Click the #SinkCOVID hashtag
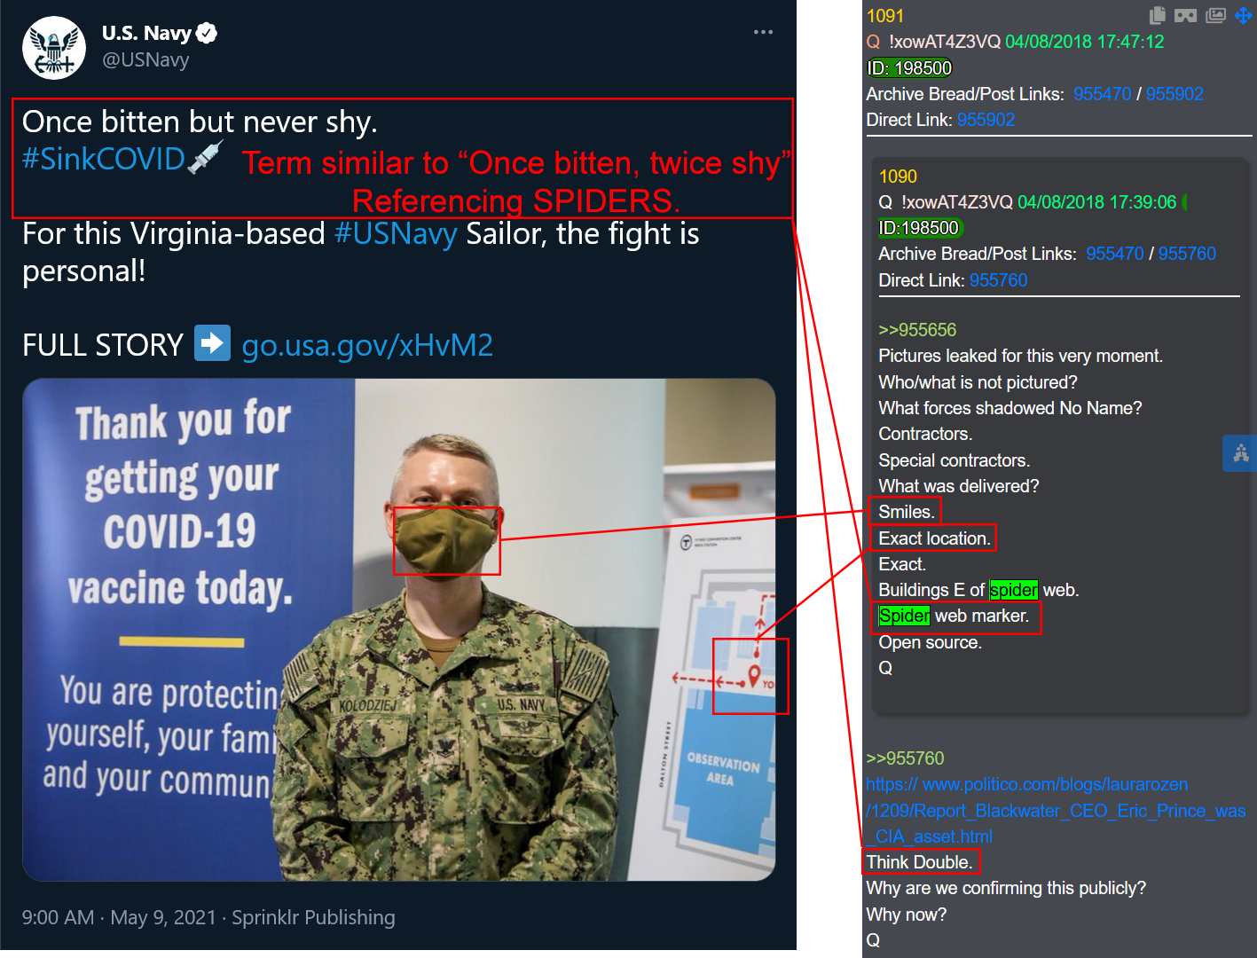Image resolution: width=1257 pixels, height=958 pixels. (x=104, y=159)
